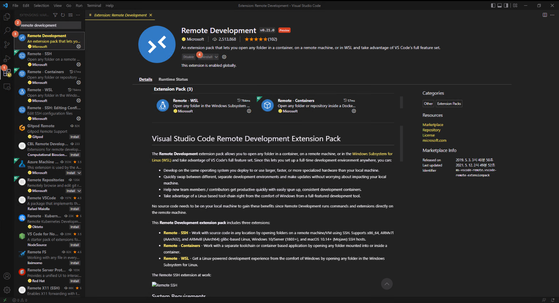Click feedback icon in status bar

(x=544, y=300)
